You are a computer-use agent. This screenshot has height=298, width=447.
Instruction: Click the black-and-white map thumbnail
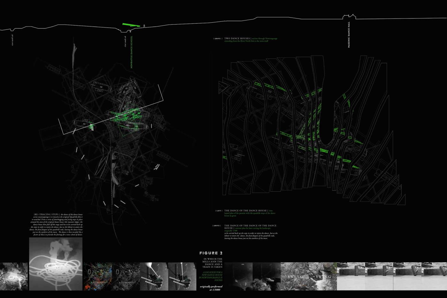(126, 276)
